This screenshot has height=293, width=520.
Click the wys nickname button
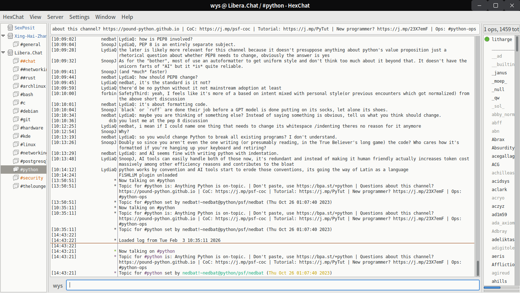coord(58,285)
